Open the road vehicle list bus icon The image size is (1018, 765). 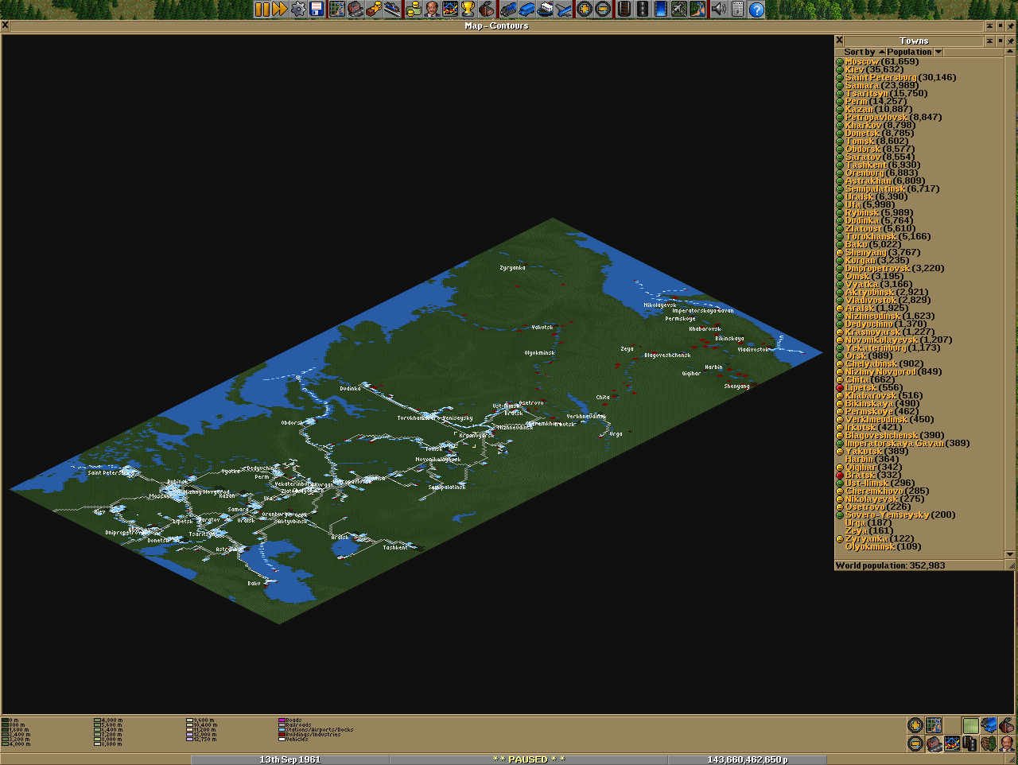tap(526, 9)
